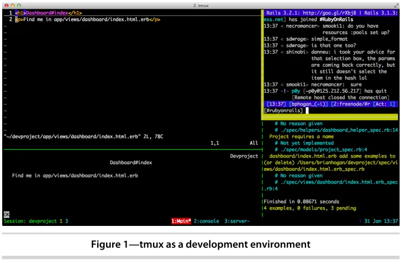Click line number 1 in vim gutter
Image resolution: width=401 pixels, height=270 pixels.
[x=10, y=13]
